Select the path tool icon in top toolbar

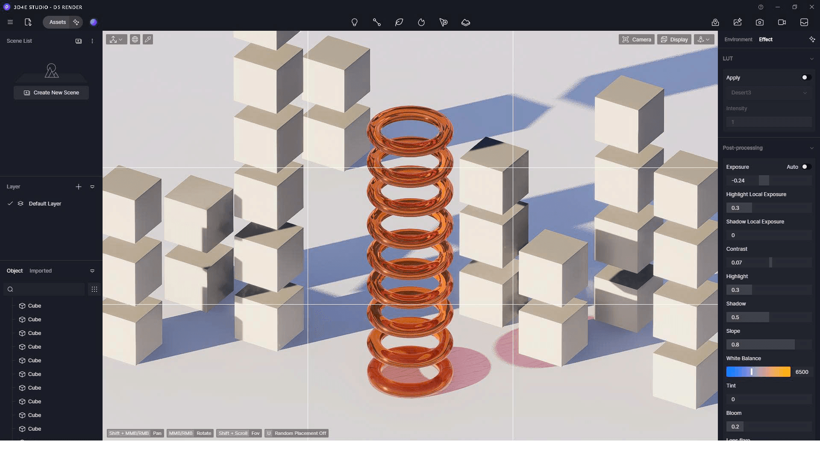(x=376, y=22)
